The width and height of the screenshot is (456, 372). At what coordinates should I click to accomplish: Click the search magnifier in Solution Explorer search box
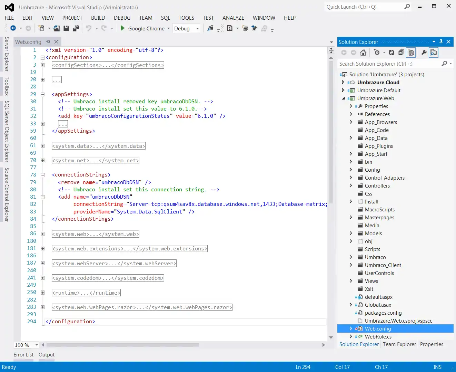(444, 64)
